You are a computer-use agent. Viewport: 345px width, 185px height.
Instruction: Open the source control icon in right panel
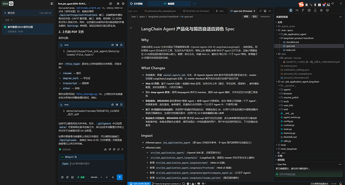coord(303,10)
